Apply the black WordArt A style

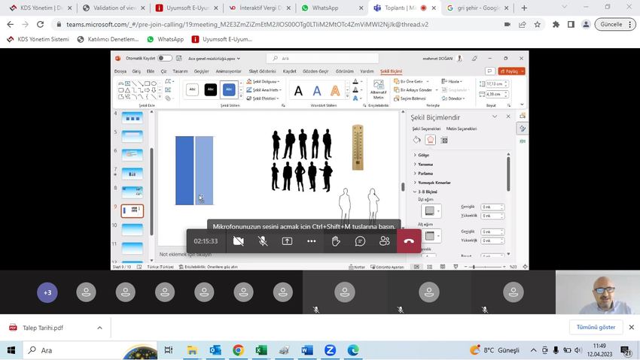pos(299,91)
